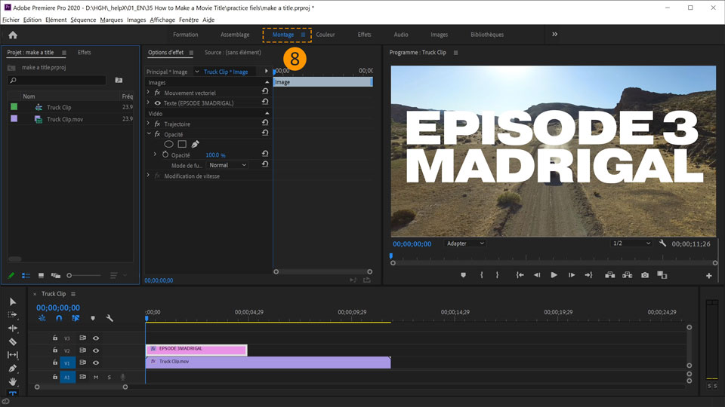The image size is (725, 407).
Task: Click the Export Frame camera icon
Action: 645,275
